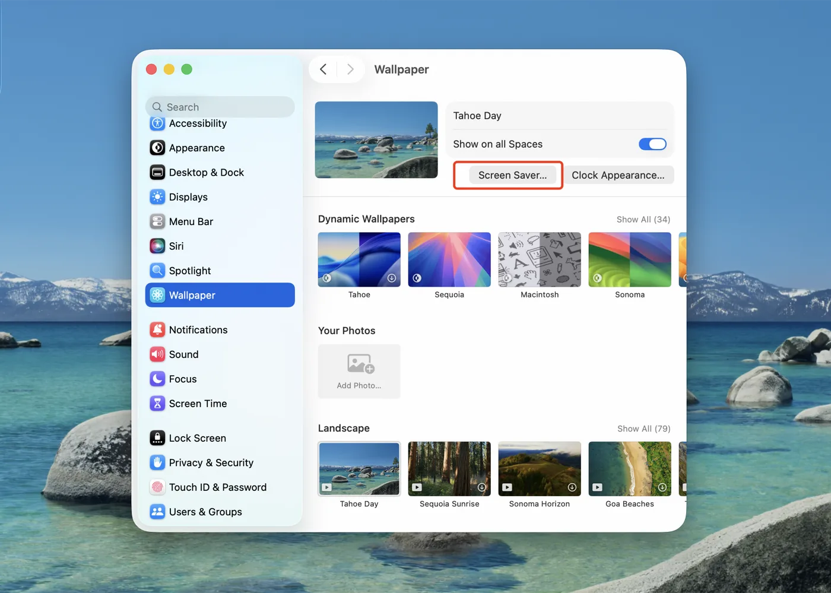Click download icon on Tahoe wallpaper
This screenshot has height=593, width=831.
pos(392,278)
